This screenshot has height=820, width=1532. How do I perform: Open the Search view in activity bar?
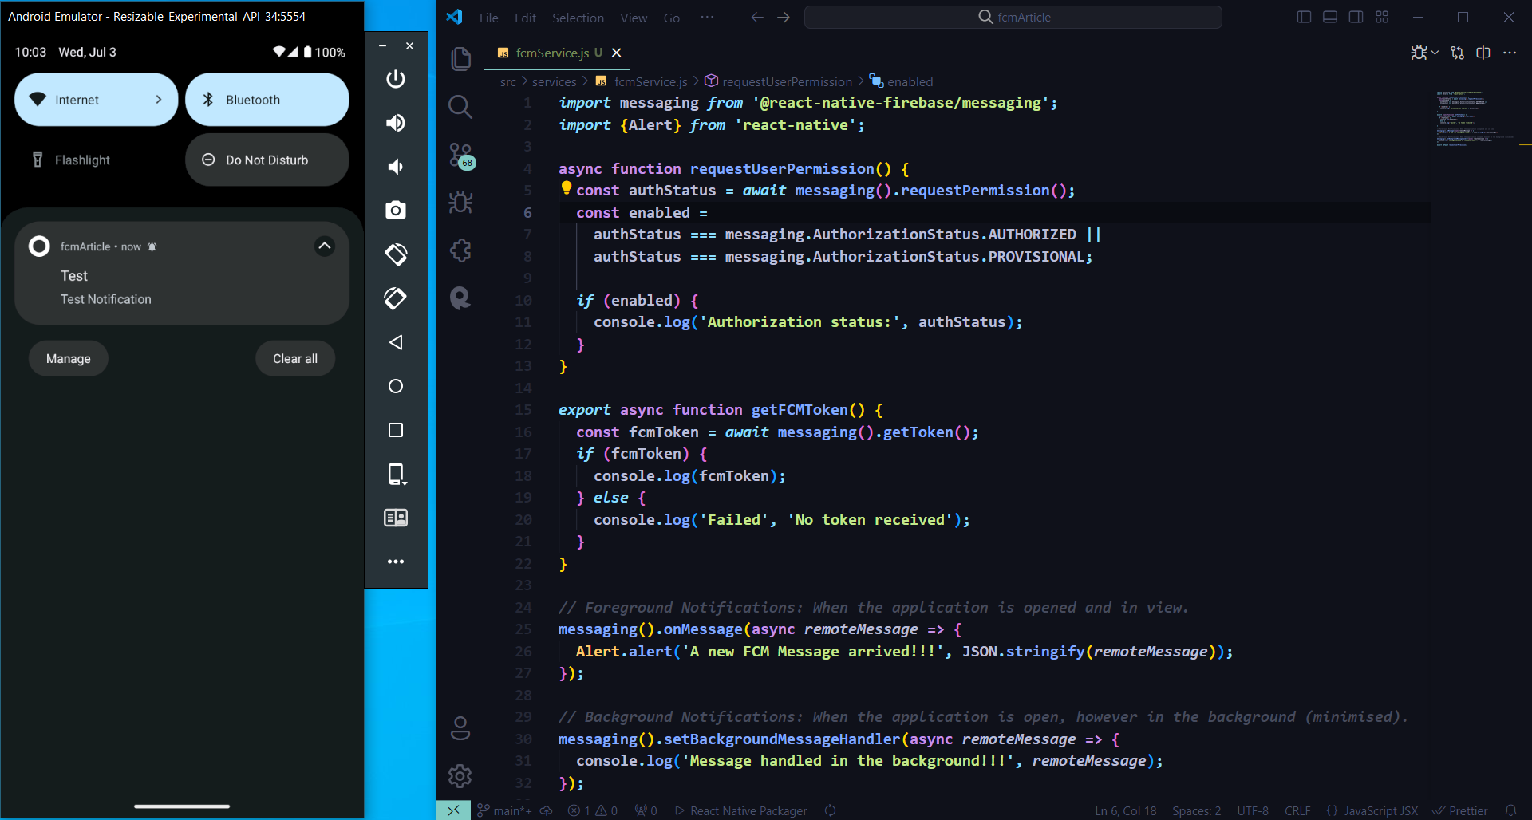pyautogui.click(x=460, y=107)
